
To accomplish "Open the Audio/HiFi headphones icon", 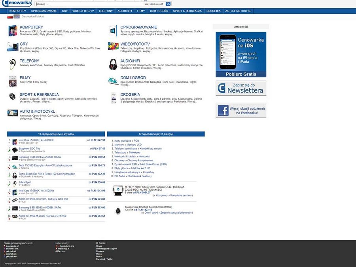I will 113,64.
